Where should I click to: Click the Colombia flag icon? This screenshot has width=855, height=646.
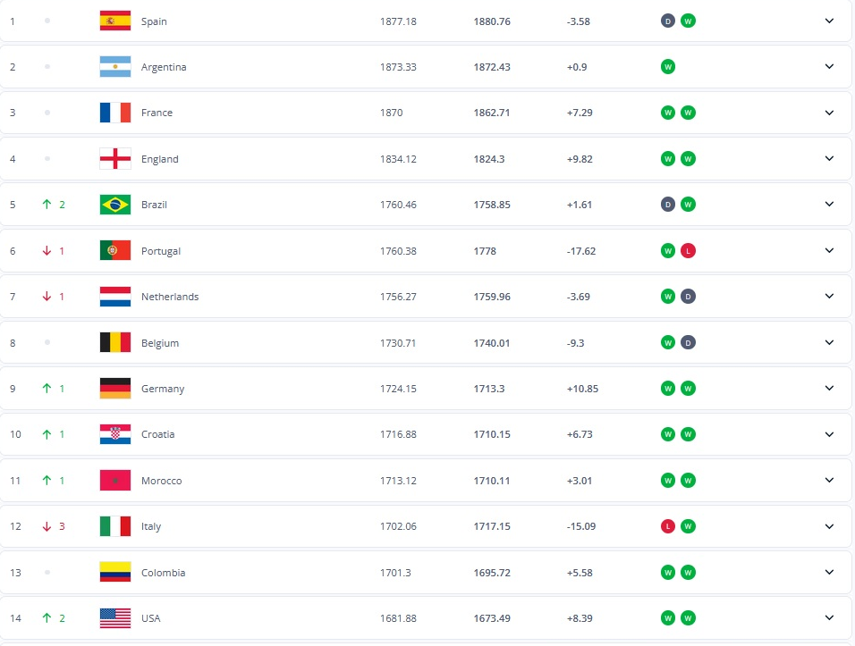[x=115, y=572]
